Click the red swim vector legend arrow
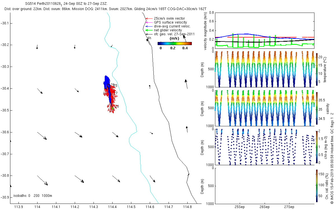The height and width of the screenshot is (210, 336). [149, 18]
